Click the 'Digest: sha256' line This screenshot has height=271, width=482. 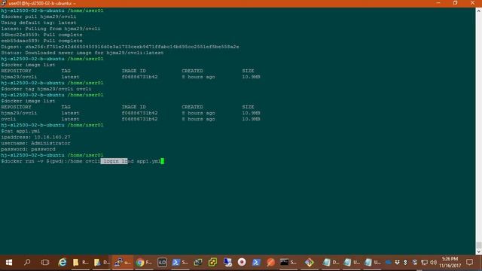[x=120, y=47]
